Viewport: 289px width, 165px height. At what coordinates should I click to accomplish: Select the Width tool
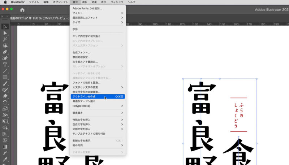[5, 115]
